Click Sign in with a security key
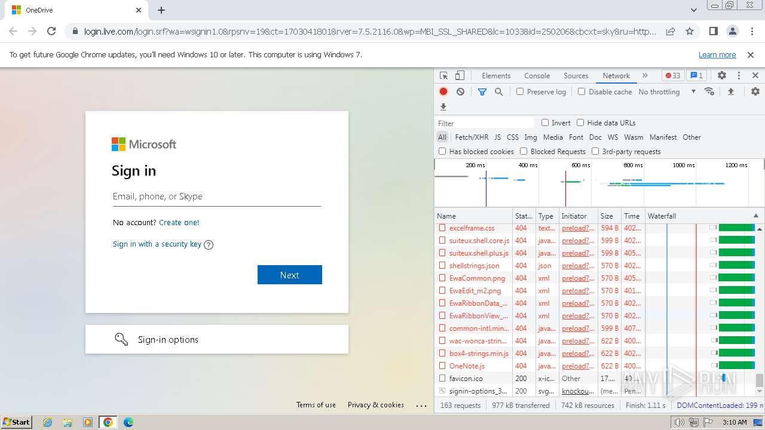Screen dimensions: 765x430 [x=157, y=244]
